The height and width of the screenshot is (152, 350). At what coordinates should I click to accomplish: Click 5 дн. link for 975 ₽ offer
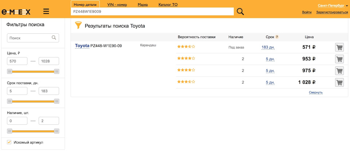pos(270,71)
